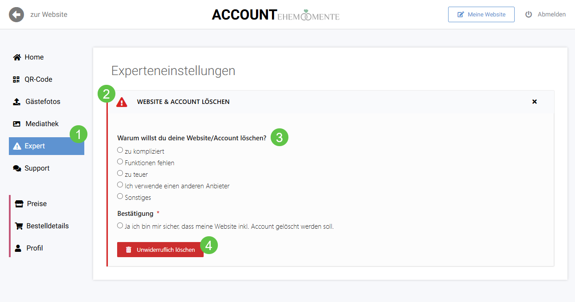Select the 'Sonstiges' radio button

tap(120, 196)
